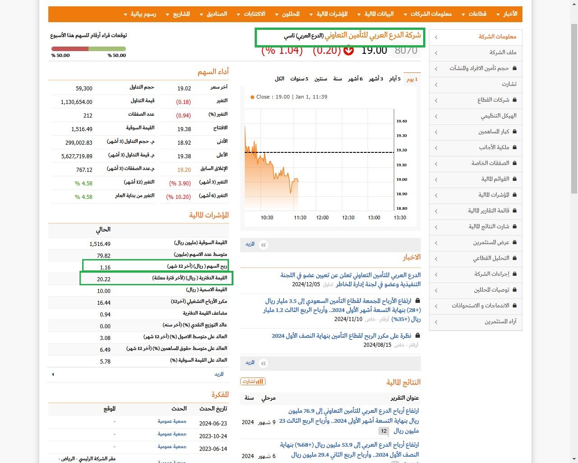Viewport: 578px width, 463px height.
Task: Open the البيانات المالية dropdown menu
Action: tap(375, 14)
